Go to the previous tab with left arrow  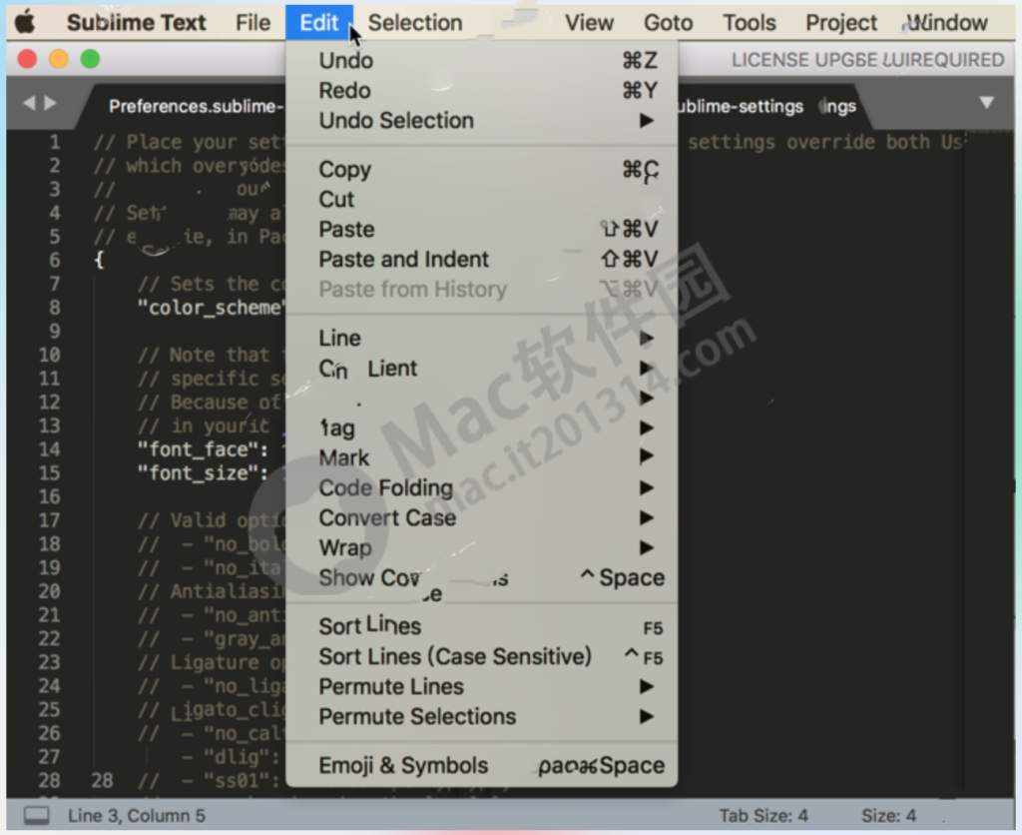(x=29, y=103)
